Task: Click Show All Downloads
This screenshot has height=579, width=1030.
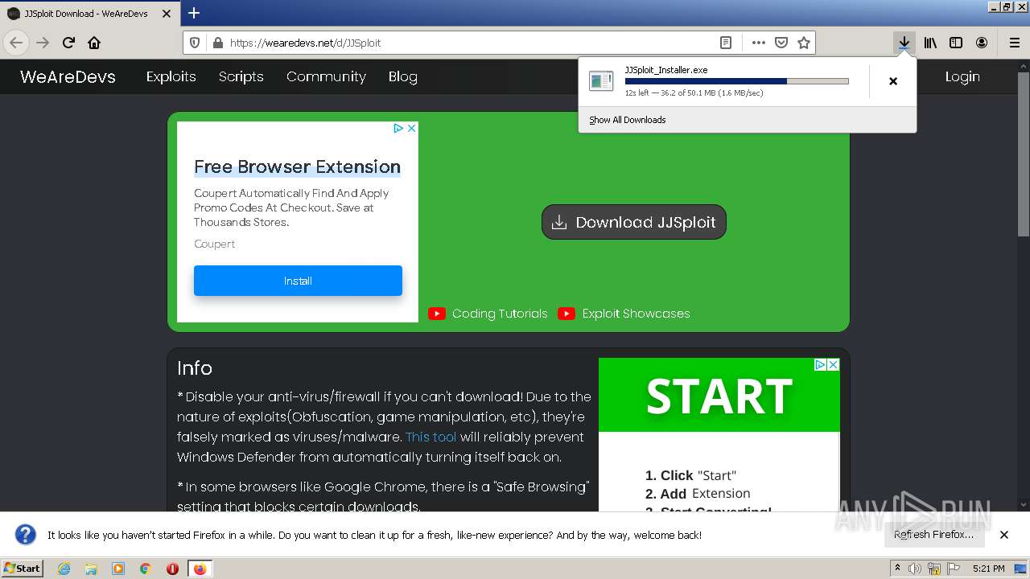Action: coord(628,120)
